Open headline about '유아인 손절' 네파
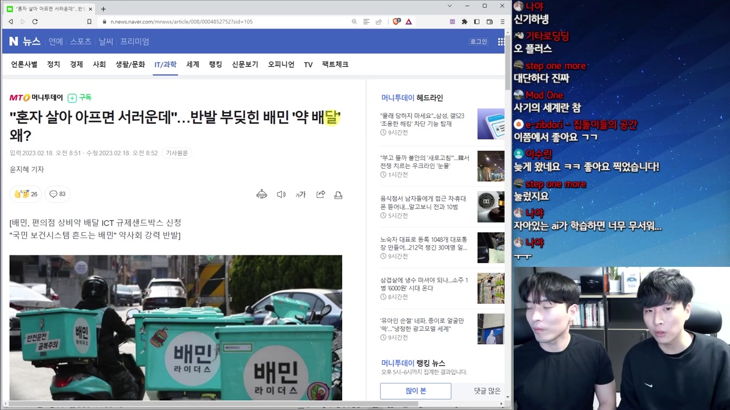 [422, 325]
